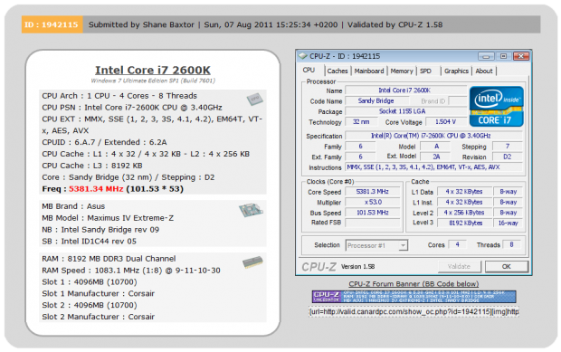This screenshot has width=561, height=352.
Task: Select the Graphics tab
Action: coord(456,71)
